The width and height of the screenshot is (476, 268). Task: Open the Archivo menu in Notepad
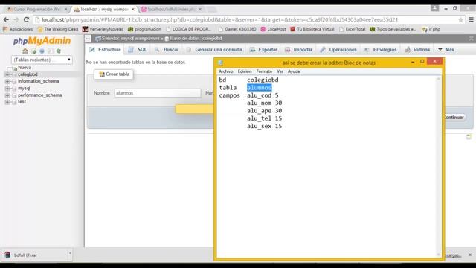click(x=226, y=71)
